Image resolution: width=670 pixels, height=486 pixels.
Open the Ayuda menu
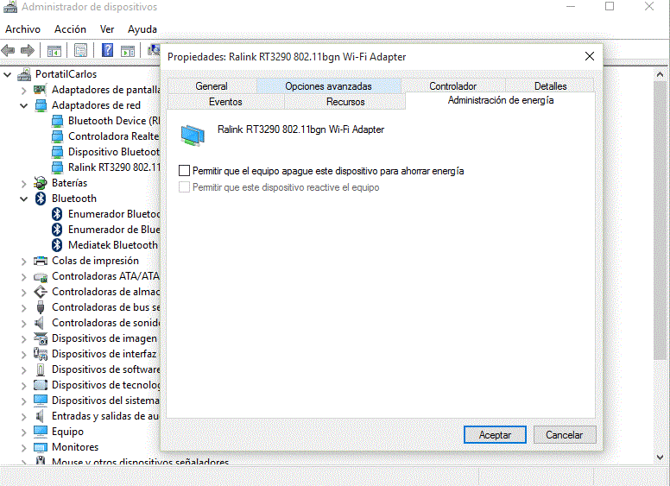point(142,29)
